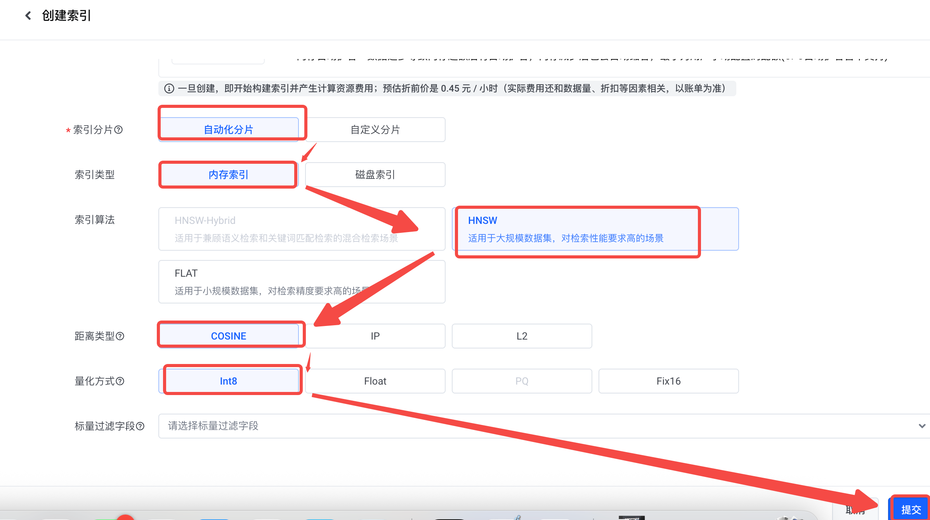Open help icon next to 量化方式
Screen dimensions: 930x520
click(x=120, y=381)
